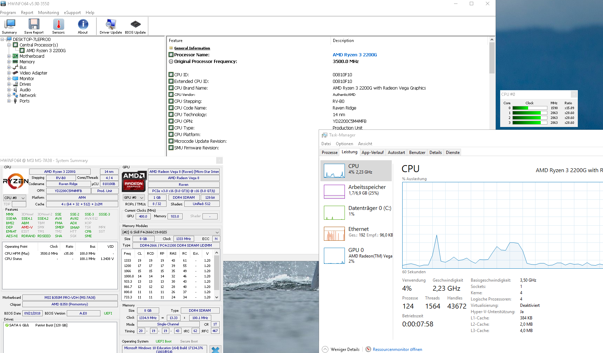
Task: Open the Program menu
Action: tap(8, 13)
